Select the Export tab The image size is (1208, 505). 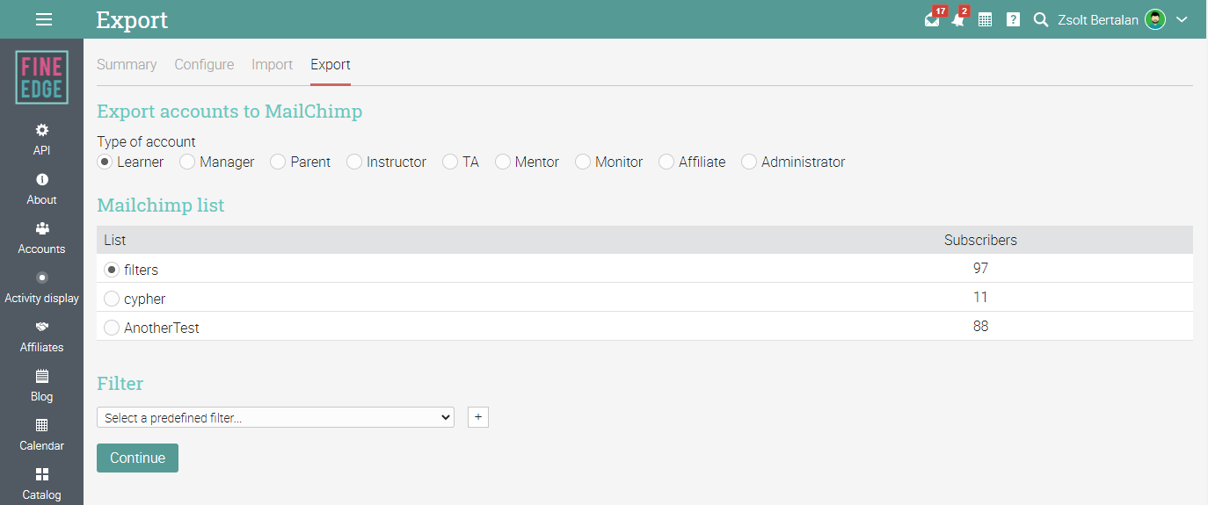click(331, 64)
